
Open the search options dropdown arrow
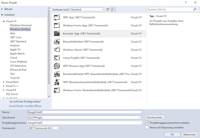tap(198, 9)
